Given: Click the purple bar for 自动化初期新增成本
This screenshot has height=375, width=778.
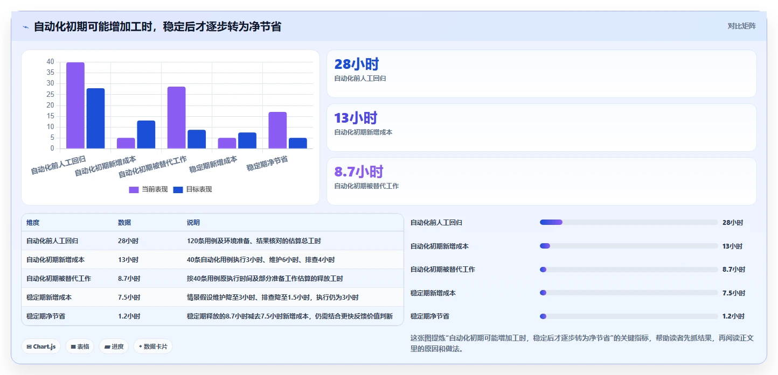Looking at the screenshot, I should 126,143.
